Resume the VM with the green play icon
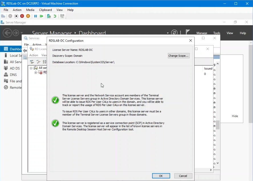 coord(42,16)
